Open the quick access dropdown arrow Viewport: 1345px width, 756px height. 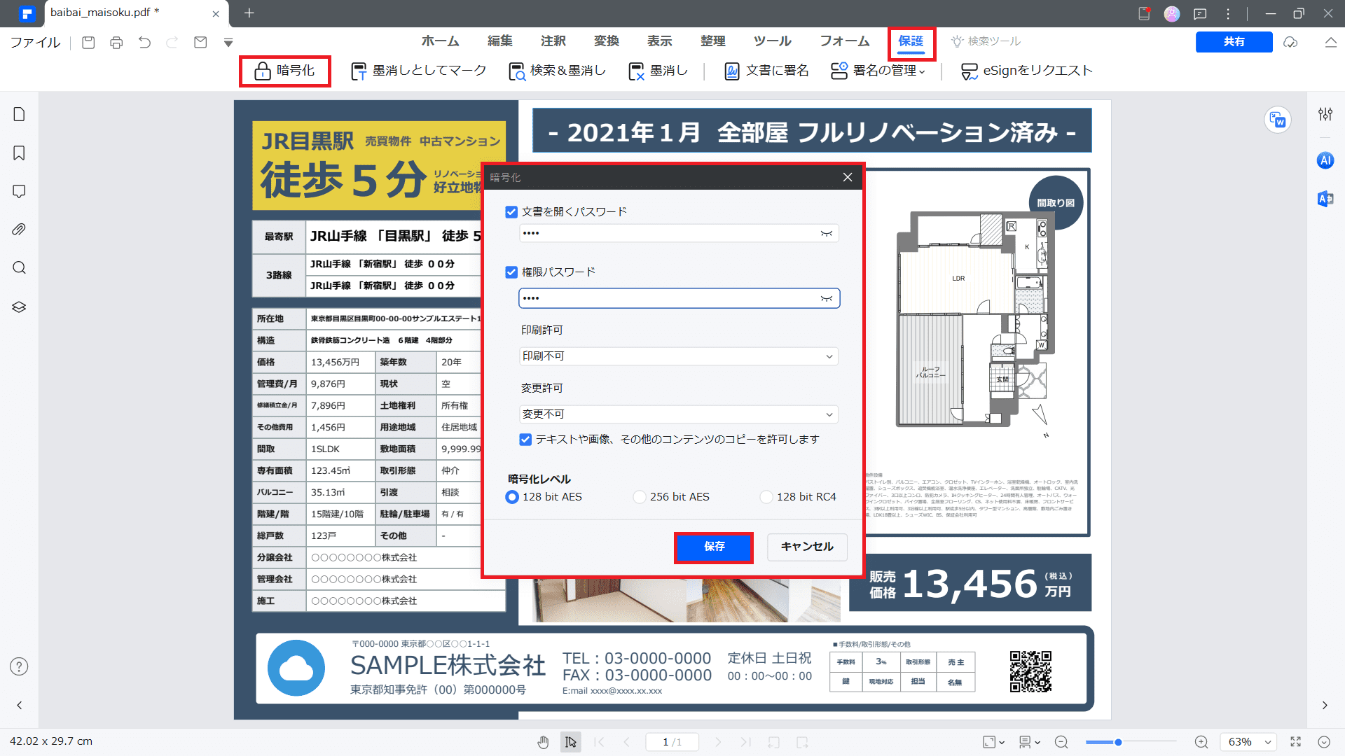(228, 43)
